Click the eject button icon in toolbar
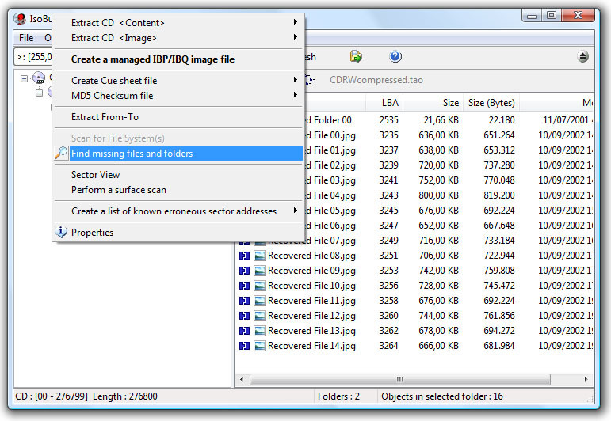This screenshot has width=611, height=421. point(583,57)
